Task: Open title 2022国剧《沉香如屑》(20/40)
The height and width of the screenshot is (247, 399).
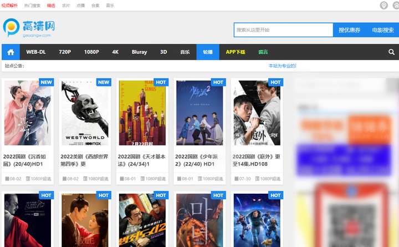Action: tap(25, 160)
